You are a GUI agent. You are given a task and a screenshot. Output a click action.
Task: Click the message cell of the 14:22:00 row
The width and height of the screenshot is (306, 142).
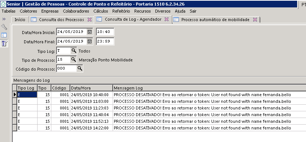pyautogui.click(x=209, y=128)
